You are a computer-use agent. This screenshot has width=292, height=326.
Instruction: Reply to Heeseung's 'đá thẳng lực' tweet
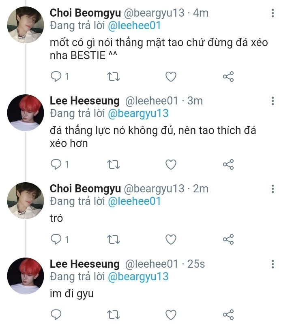[x=56, y=164]
